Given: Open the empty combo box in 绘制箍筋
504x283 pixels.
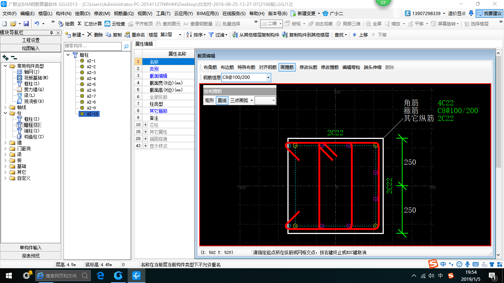Looking at the screenshot, I should pos(265,100).
